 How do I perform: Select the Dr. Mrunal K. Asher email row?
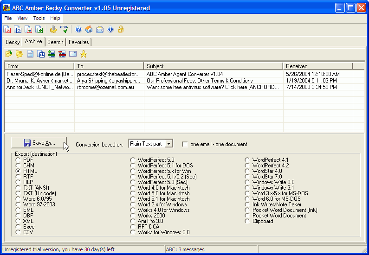184,81
